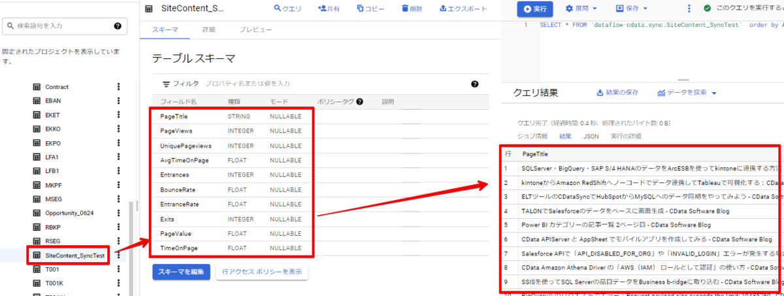Open the データを探索 dropdown
The image size is (784, 296).
687,93
